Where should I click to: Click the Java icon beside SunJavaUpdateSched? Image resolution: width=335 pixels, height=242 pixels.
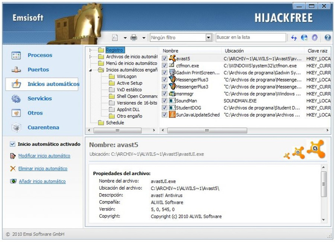click(172, 115)
